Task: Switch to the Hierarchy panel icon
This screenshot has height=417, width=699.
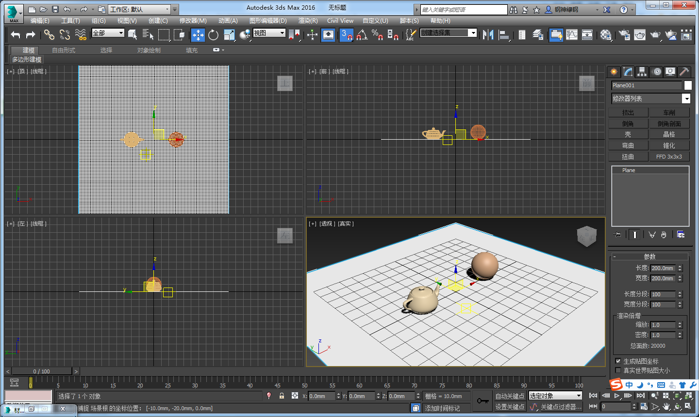Action: 642,72
